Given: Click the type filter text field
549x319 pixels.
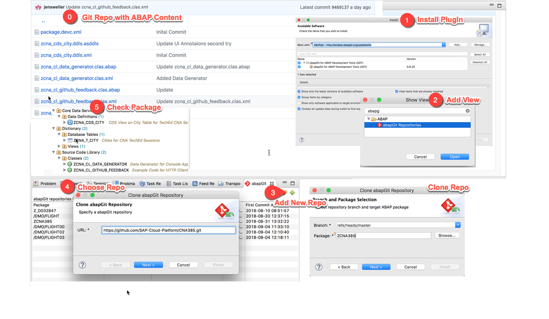Looking at the screenshot, I should (x=382, y=54).
